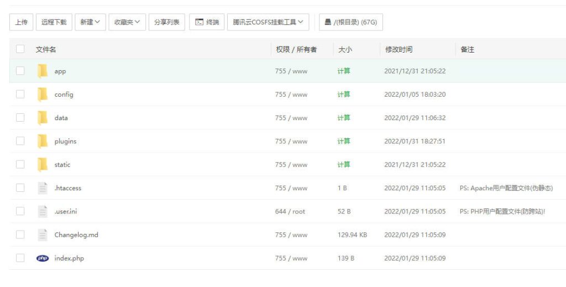Sort by 修改时间 column header
Screen dimensions: 566x287
click(399, 49)
